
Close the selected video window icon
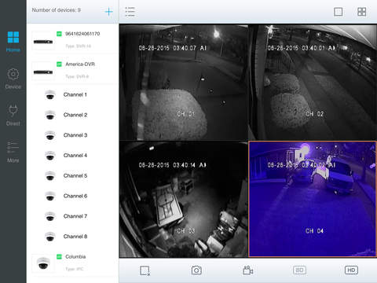(x=145, y=270)
